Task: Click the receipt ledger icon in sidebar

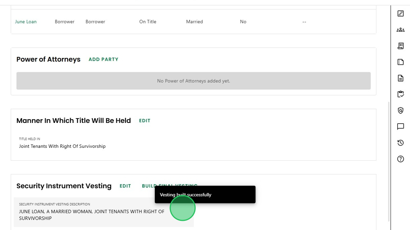Action: [x=400, y=46]
